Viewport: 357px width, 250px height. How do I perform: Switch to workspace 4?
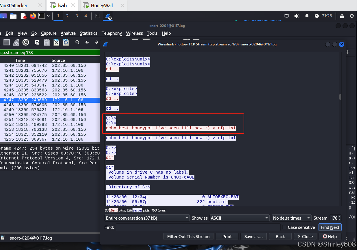pos(86,16)
